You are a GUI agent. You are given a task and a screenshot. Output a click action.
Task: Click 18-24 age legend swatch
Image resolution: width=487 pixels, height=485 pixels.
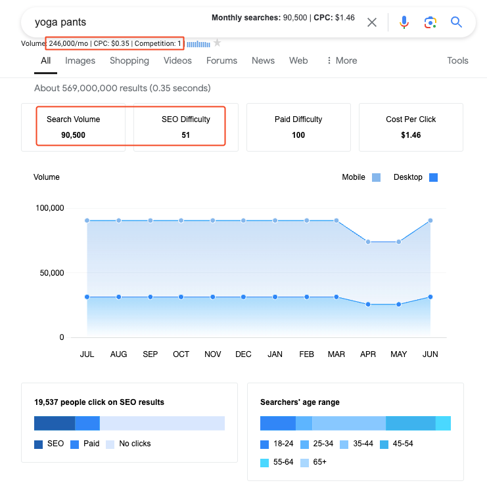click(264, 444)
